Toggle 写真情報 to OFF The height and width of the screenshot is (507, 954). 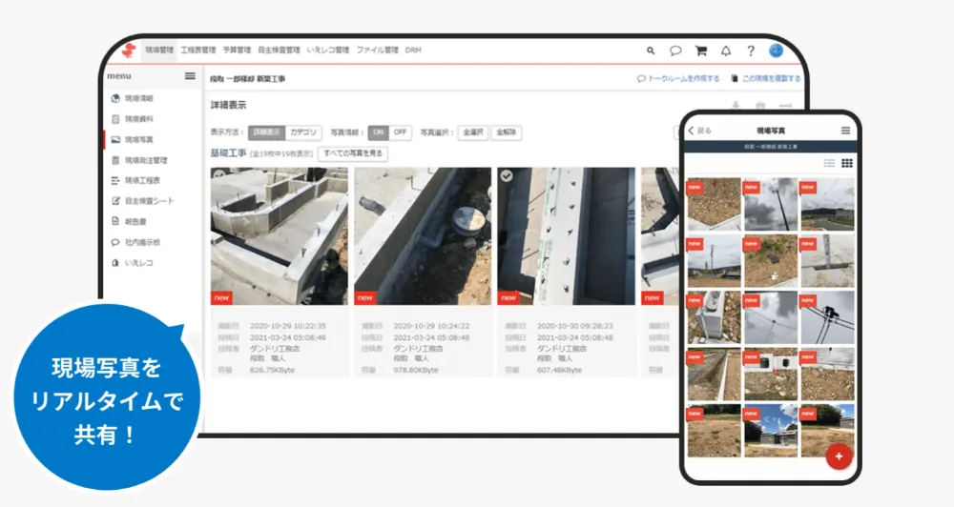coord(401,132)
